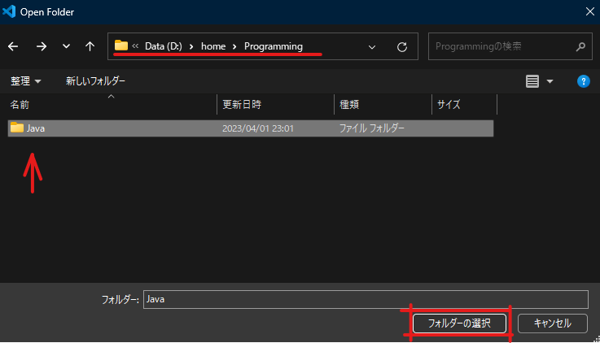The height and width of the screenshot is (343, 600).
Task: Open the 整理 menu
Action: point(25,81)
